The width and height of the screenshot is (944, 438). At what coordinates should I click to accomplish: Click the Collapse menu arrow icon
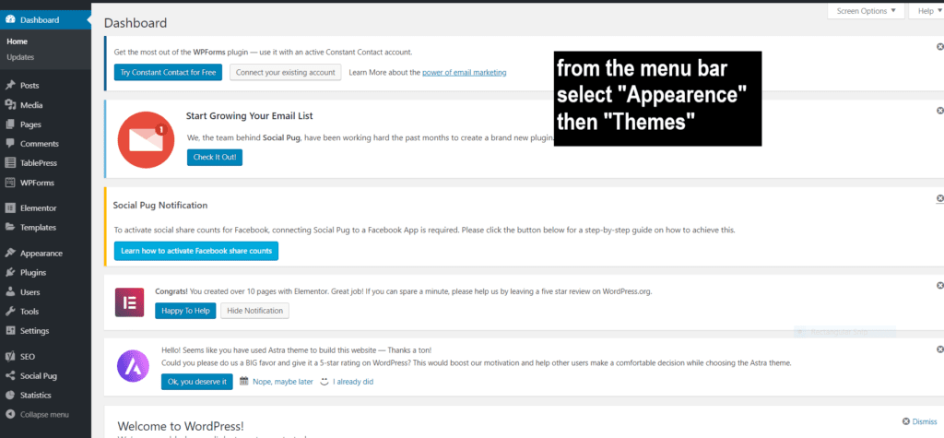[x=10, y=415]
